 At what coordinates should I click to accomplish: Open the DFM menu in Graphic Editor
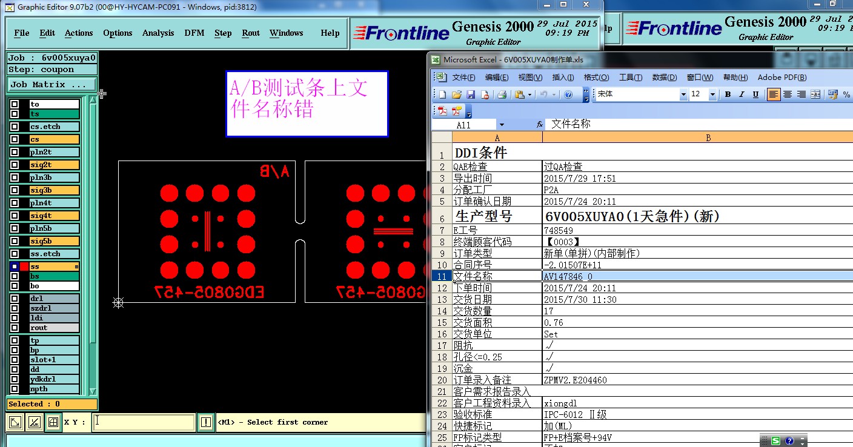click(194, 33)
